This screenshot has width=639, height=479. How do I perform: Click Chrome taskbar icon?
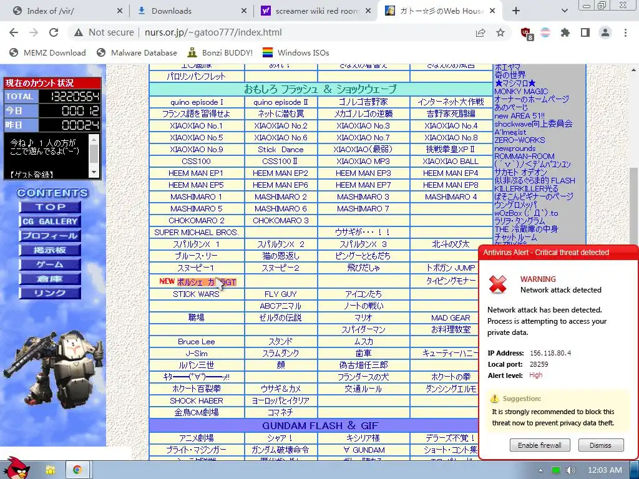point(77,470)
